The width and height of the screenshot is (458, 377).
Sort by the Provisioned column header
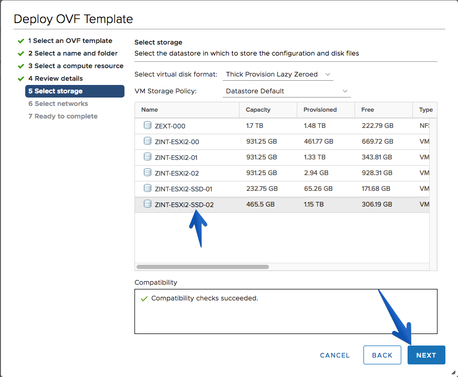click(326, 110)
